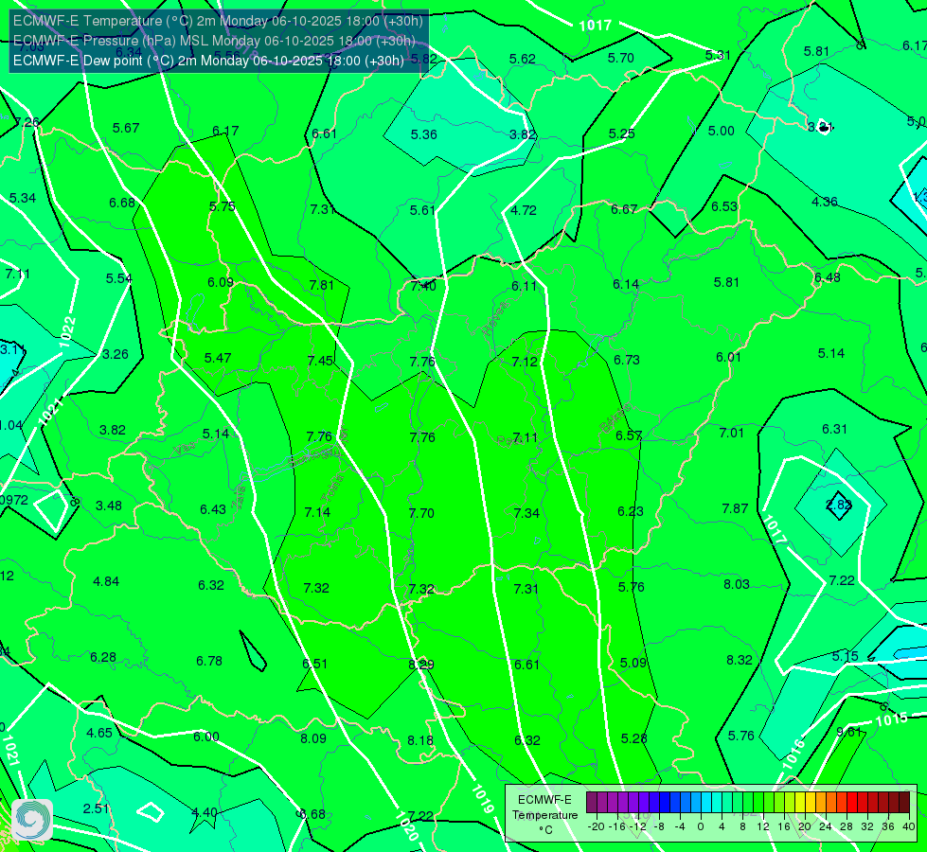Click the dew point value 8.29
Viewport: 927px width, 852px height.
point(421,665)
